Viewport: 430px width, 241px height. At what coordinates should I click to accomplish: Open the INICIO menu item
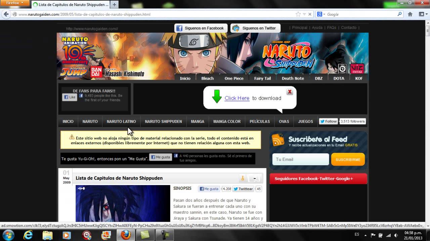[x=68, y=122]
